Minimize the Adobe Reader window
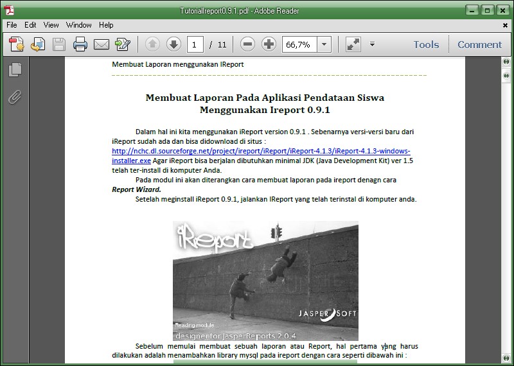This screenshot has height=366, width=514. (x=472, y=10)
